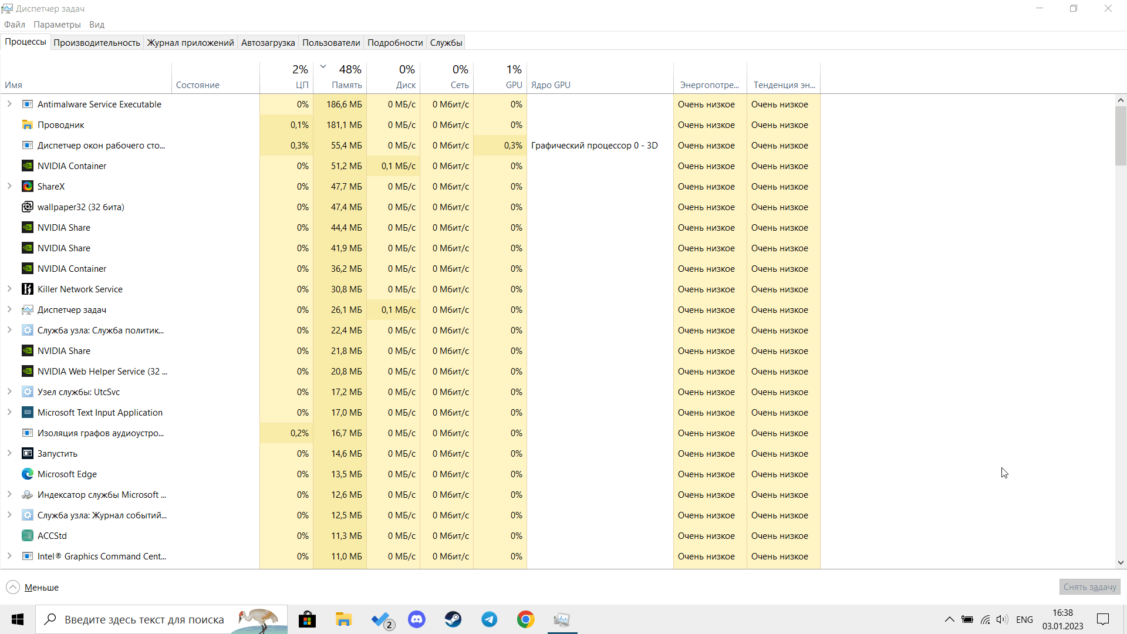Open Telegram from the taskbar
This screenshot has height=634, width=1127.
coord(490,619)
